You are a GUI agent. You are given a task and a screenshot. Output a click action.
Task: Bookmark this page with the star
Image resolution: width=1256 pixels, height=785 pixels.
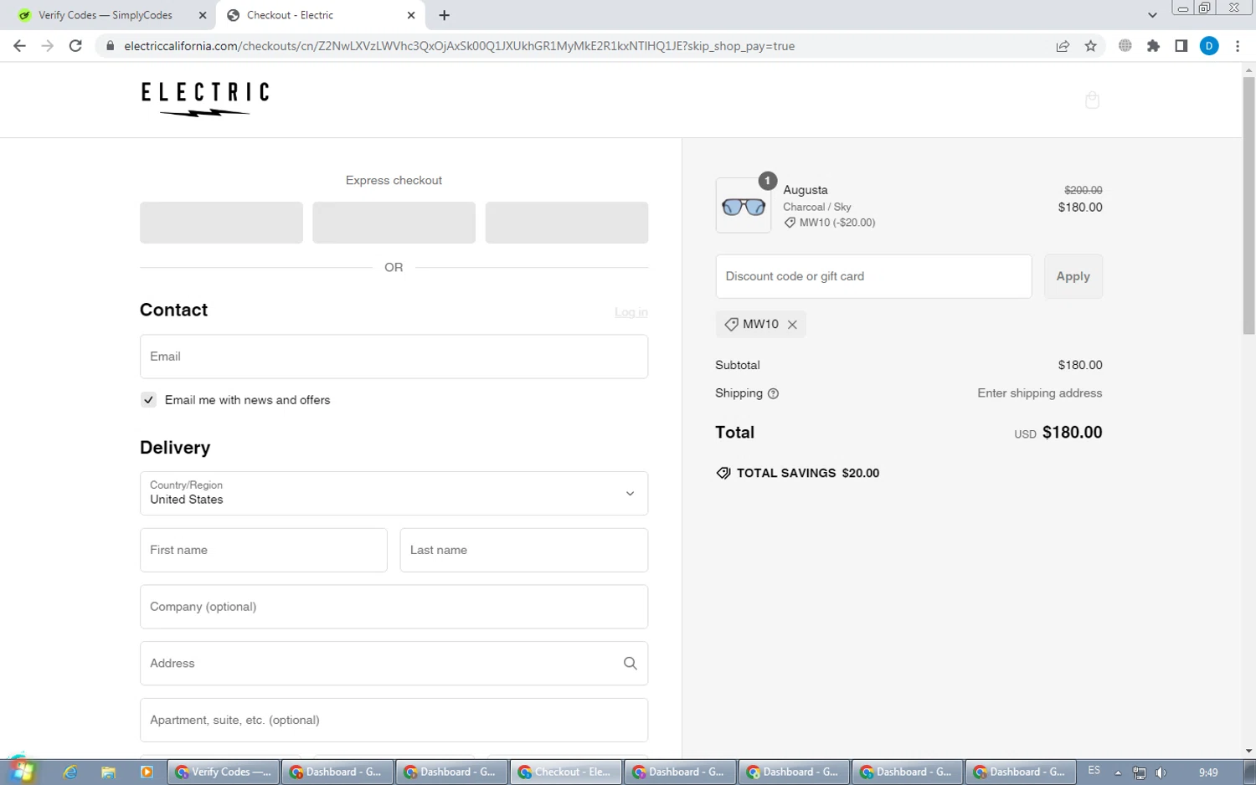1090,46
